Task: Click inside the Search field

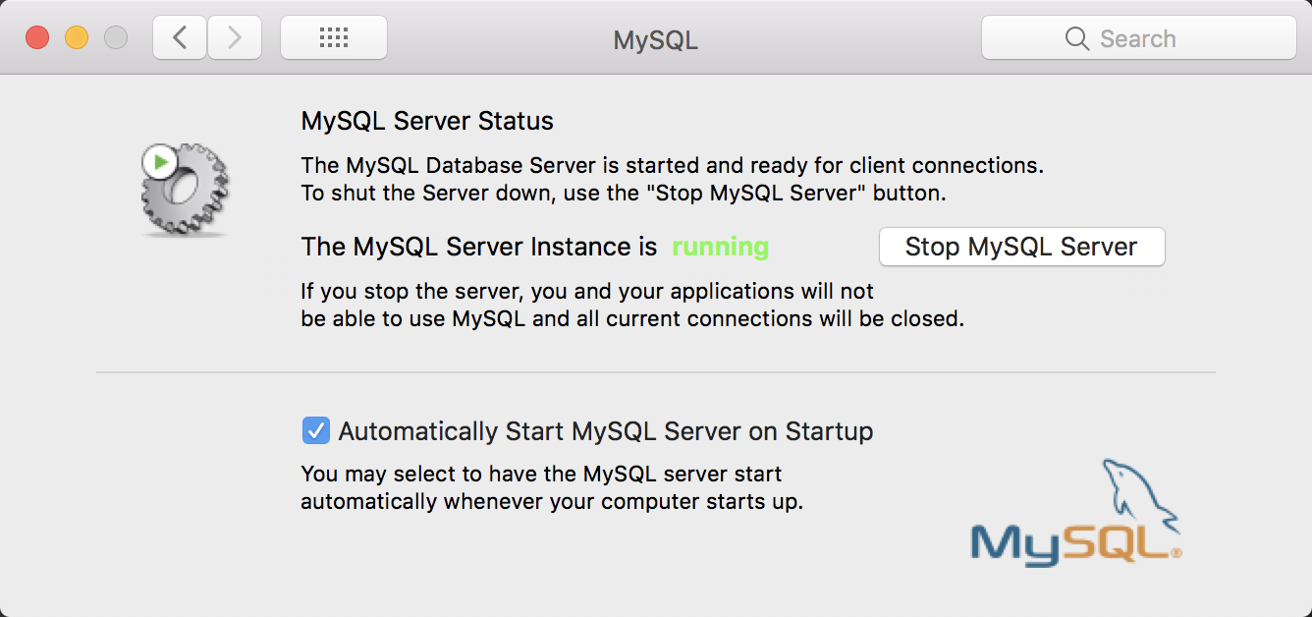Action: click(x=1149, y=38)
